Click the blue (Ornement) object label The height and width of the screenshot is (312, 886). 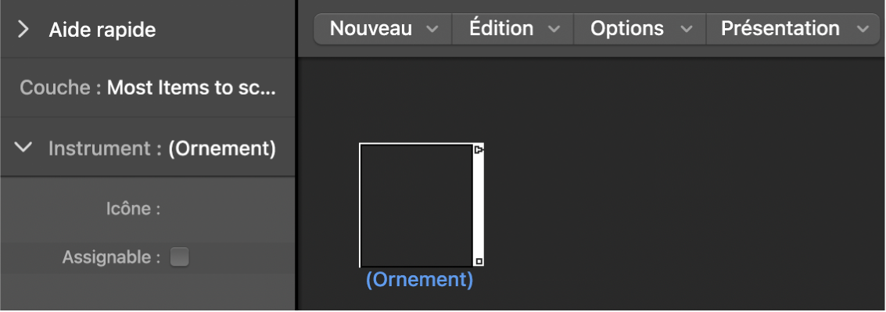[x=419, y=280]
